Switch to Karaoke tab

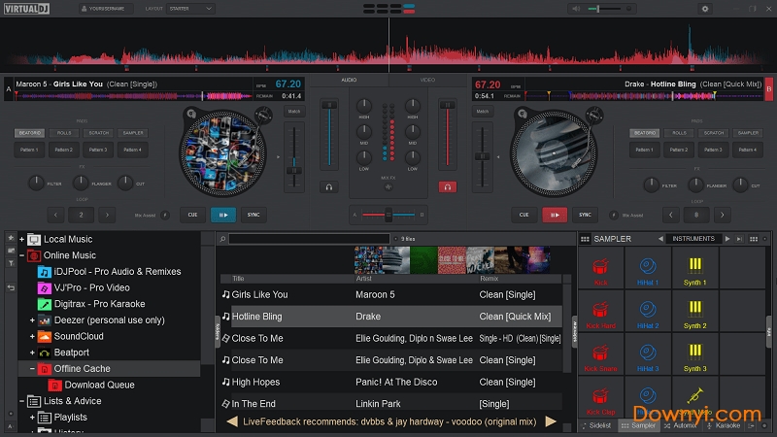[x=724, y=425]
